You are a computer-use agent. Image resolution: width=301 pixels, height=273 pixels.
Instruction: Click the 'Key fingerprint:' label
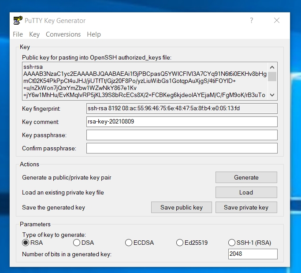tap(41, 108)
